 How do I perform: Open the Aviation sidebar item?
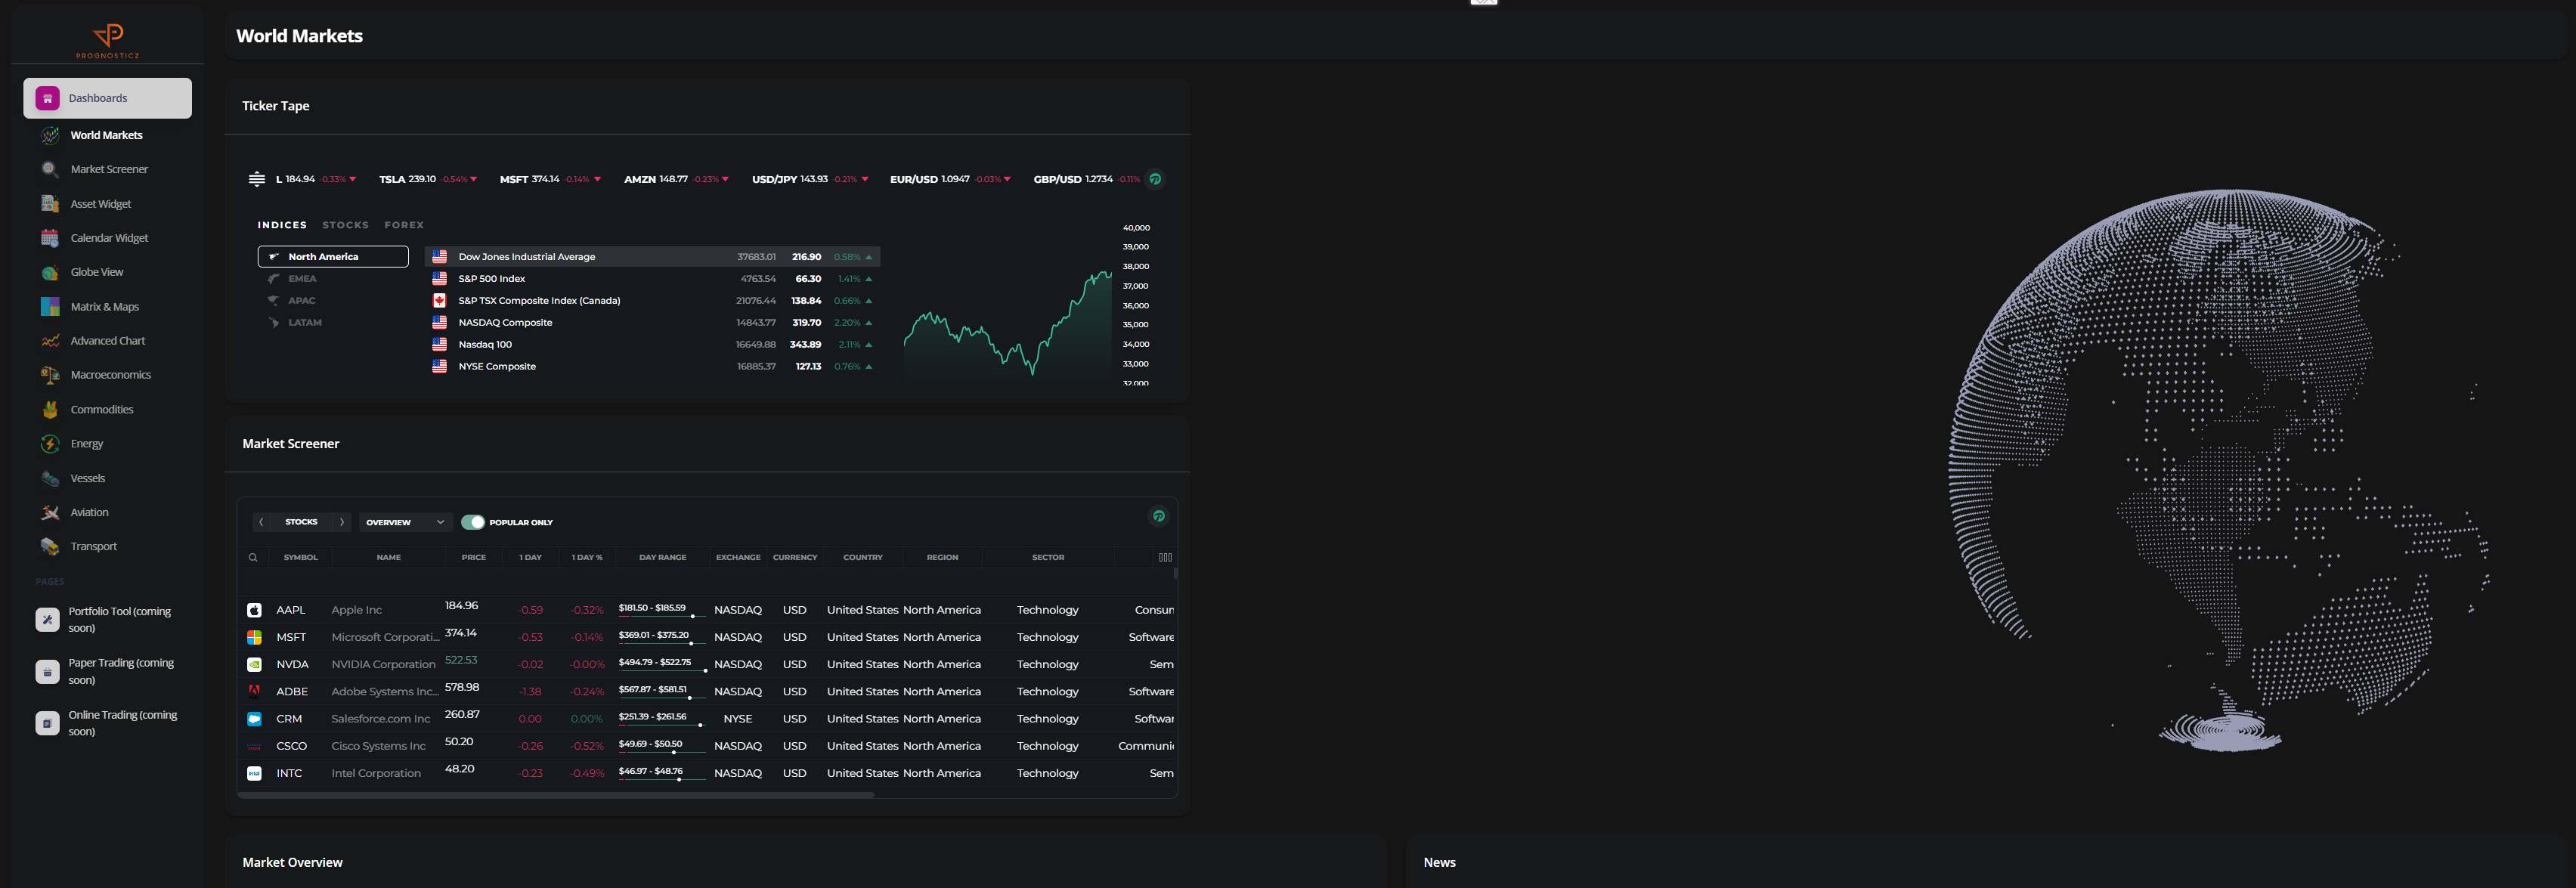click(x=89, y=512)
